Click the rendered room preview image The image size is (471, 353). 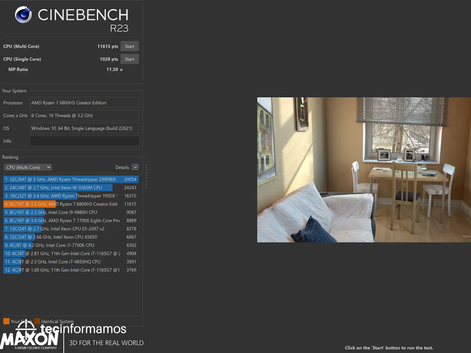click(364, 170)
